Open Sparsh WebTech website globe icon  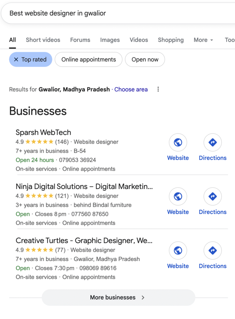click(x=178, y=142)
